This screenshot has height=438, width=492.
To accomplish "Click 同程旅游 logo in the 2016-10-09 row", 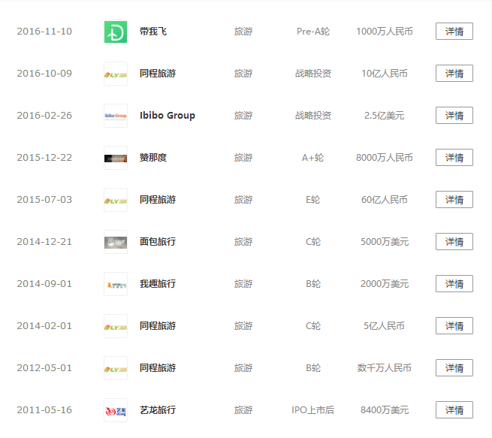I will pos(116,74).
